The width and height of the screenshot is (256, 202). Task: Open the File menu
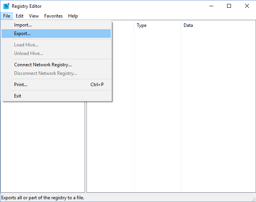tap(7, 16)
